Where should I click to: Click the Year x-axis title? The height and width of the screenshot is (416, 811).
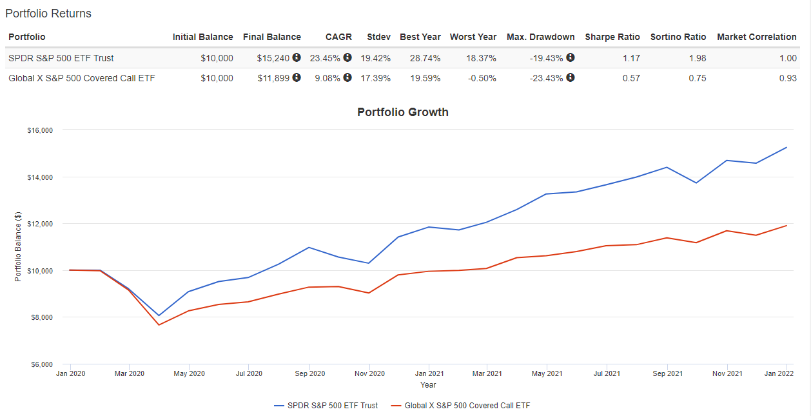click(428, 385)
